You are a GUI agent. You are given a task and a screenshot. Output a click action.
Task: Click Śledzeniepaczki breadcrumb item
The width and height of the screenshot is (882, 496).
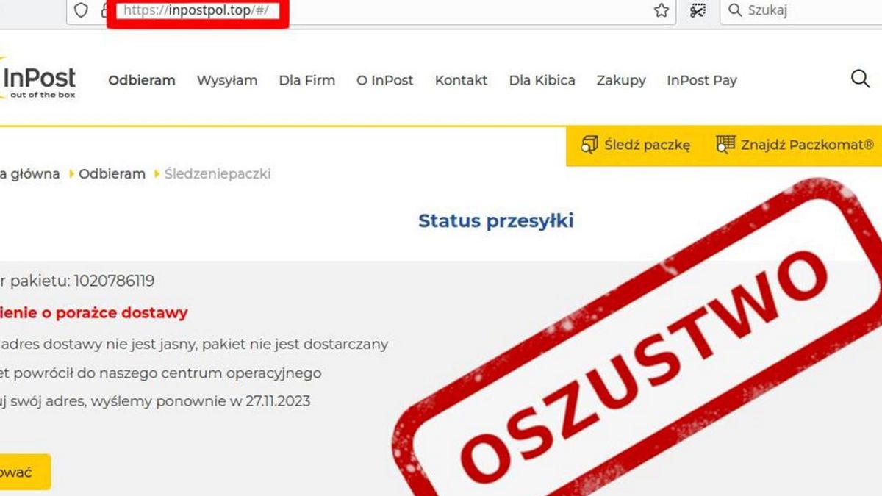(x=218, y=174)
